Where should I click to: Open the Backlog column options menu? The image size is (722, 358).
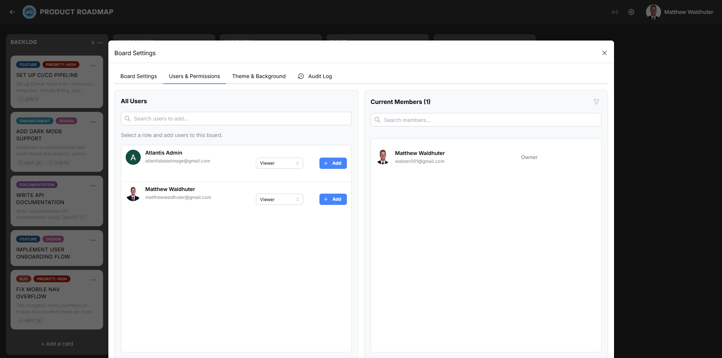point(100,42)
